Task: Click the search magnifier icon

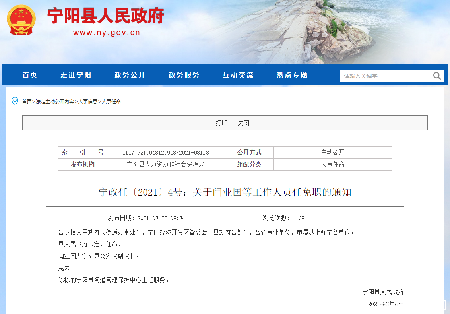Action: (x=437, y=76)
